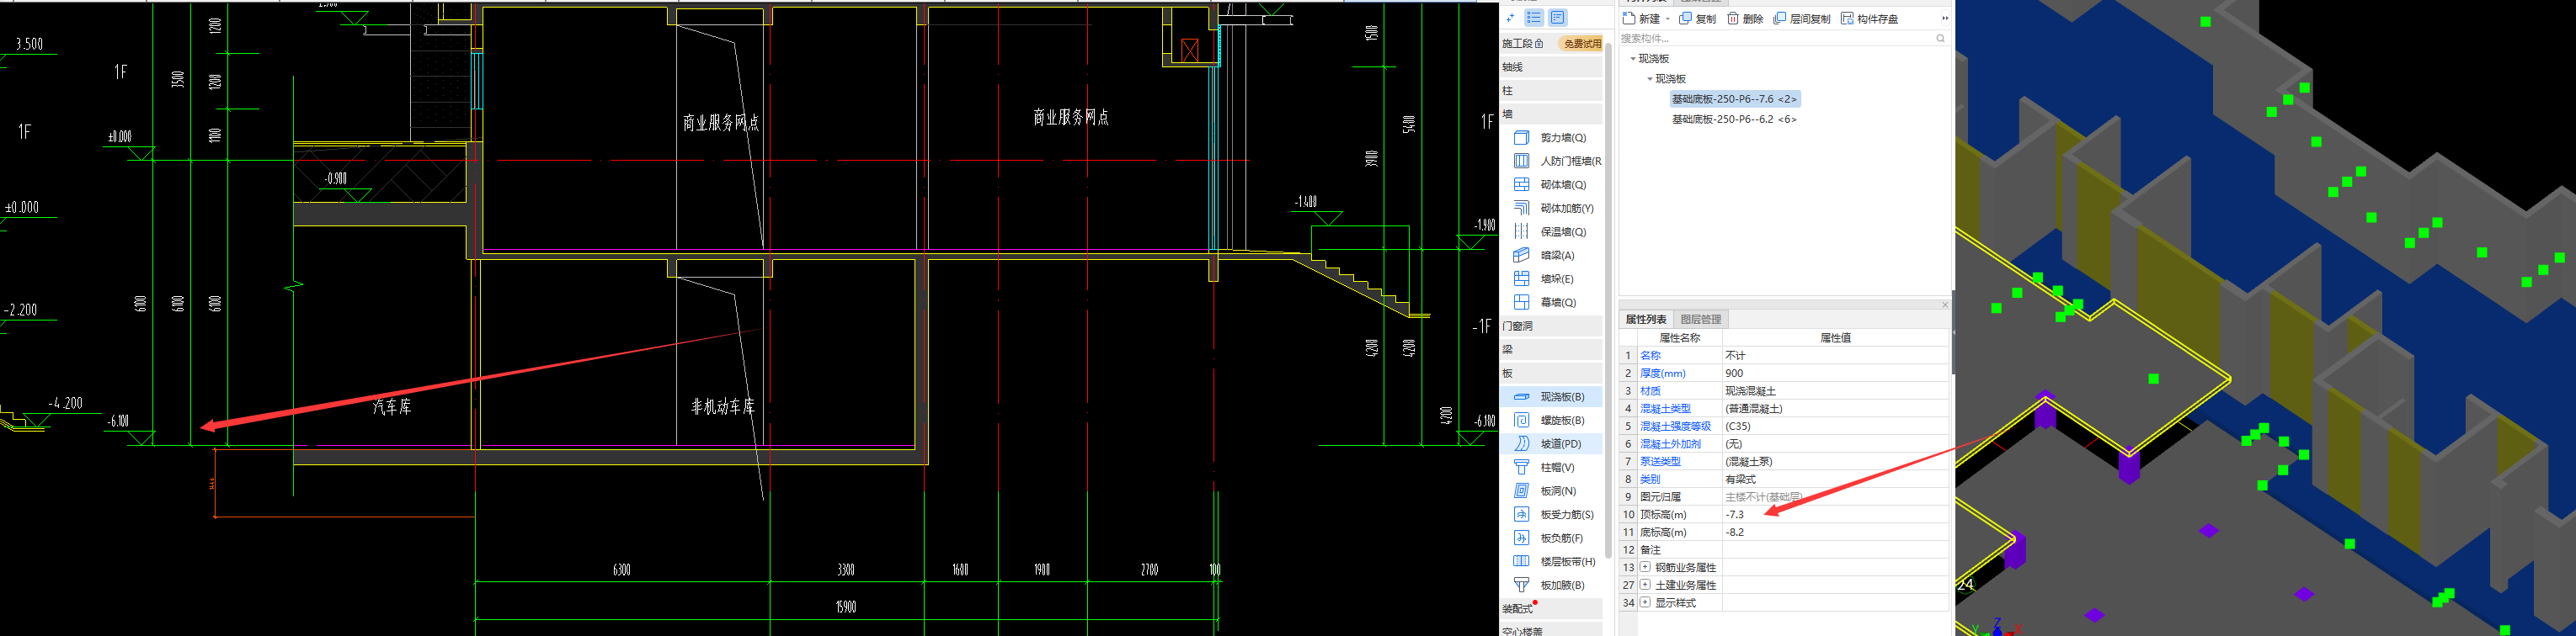Click the 材质 value 现浇混凝土
Screen dimensions: 2576x636
(x=1835, y=390)
